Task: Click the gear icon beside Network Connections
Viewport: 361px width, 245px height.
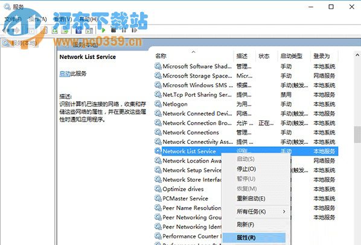Action: click(x=158, y=132)
